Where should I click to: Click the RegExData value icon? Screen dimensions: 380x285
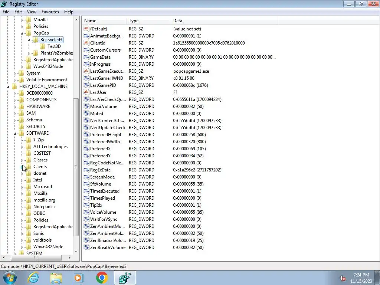coord(86,170)
